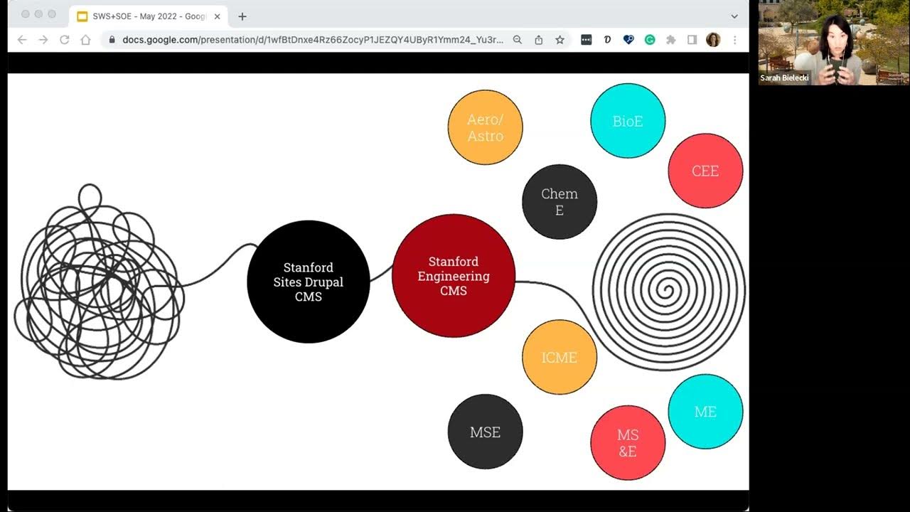The image size is (910, 512).
Task: Click the neat spiral graphic
Action: [x=668, y=292]
